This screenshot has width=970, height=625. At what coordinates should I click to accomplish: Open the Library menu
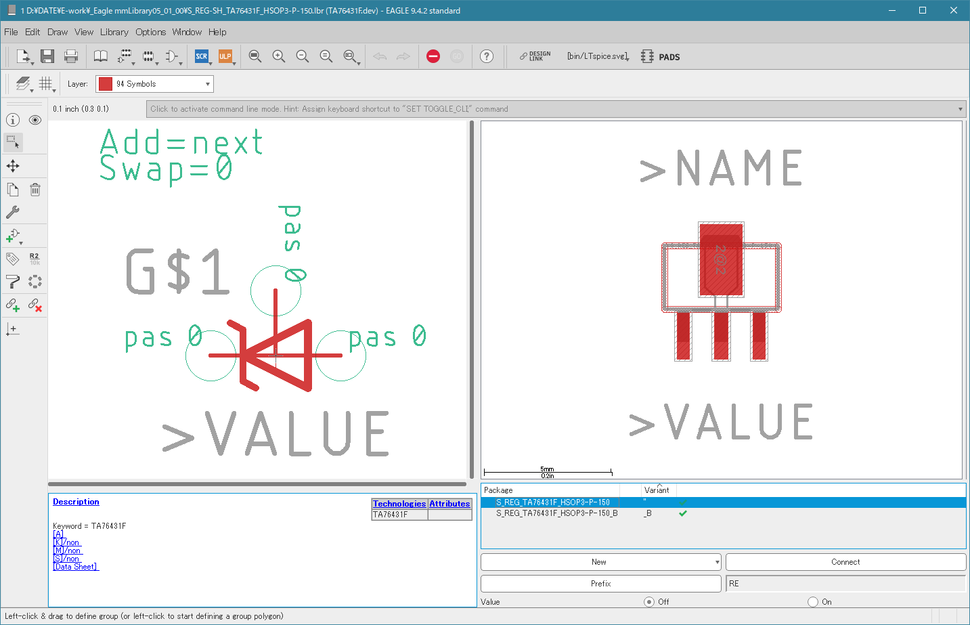114,32
